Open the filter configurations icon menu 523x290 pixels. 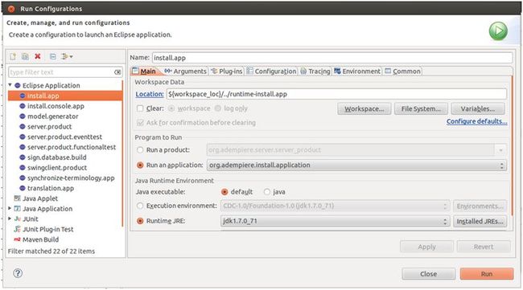[x=67, y=56]
